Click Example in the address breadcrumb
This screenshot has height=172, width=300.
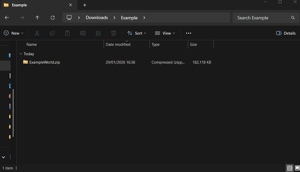[129, 18]
